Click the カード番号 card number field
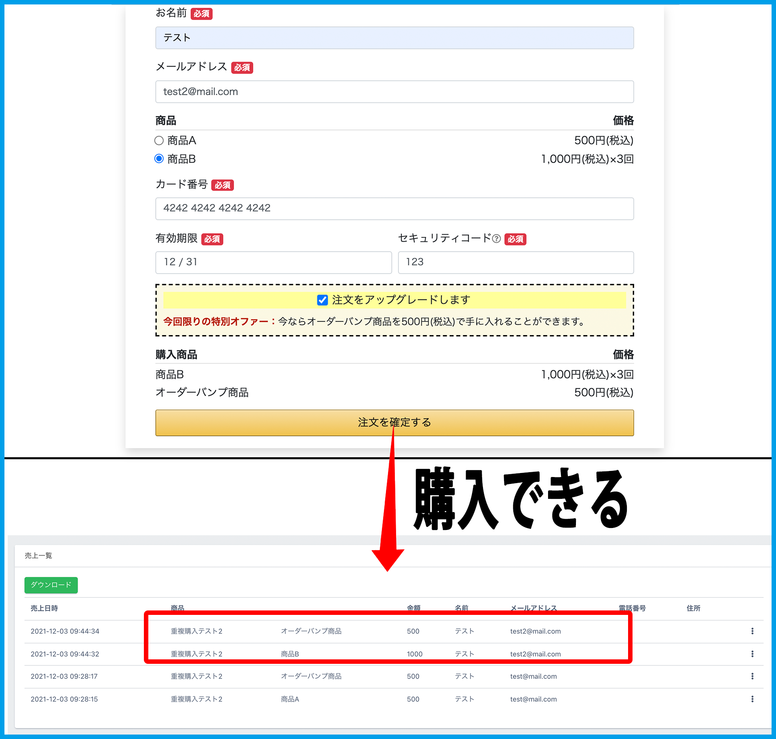This screenshot has height=739, width=776. [394, 209]
